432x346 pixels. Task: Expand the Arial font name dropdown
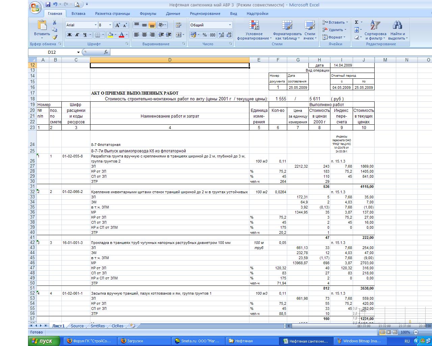(95, 25)
